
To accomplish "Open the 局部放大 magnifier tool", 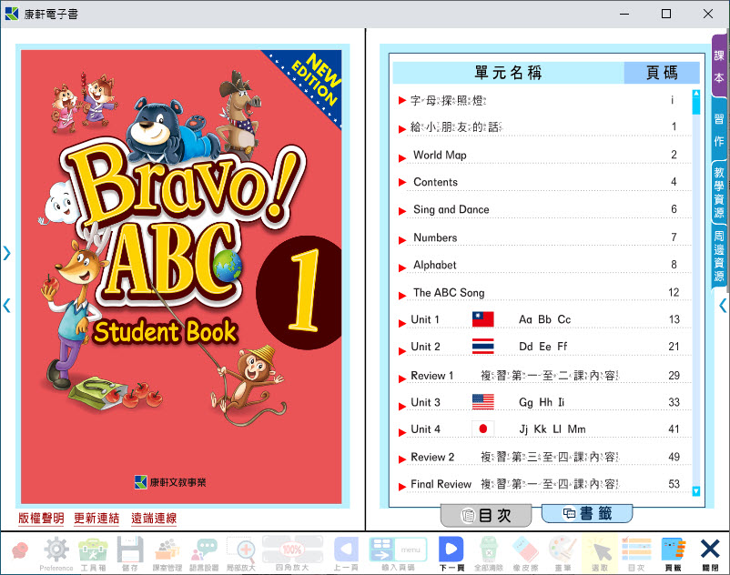I will [x=240, y=551].
